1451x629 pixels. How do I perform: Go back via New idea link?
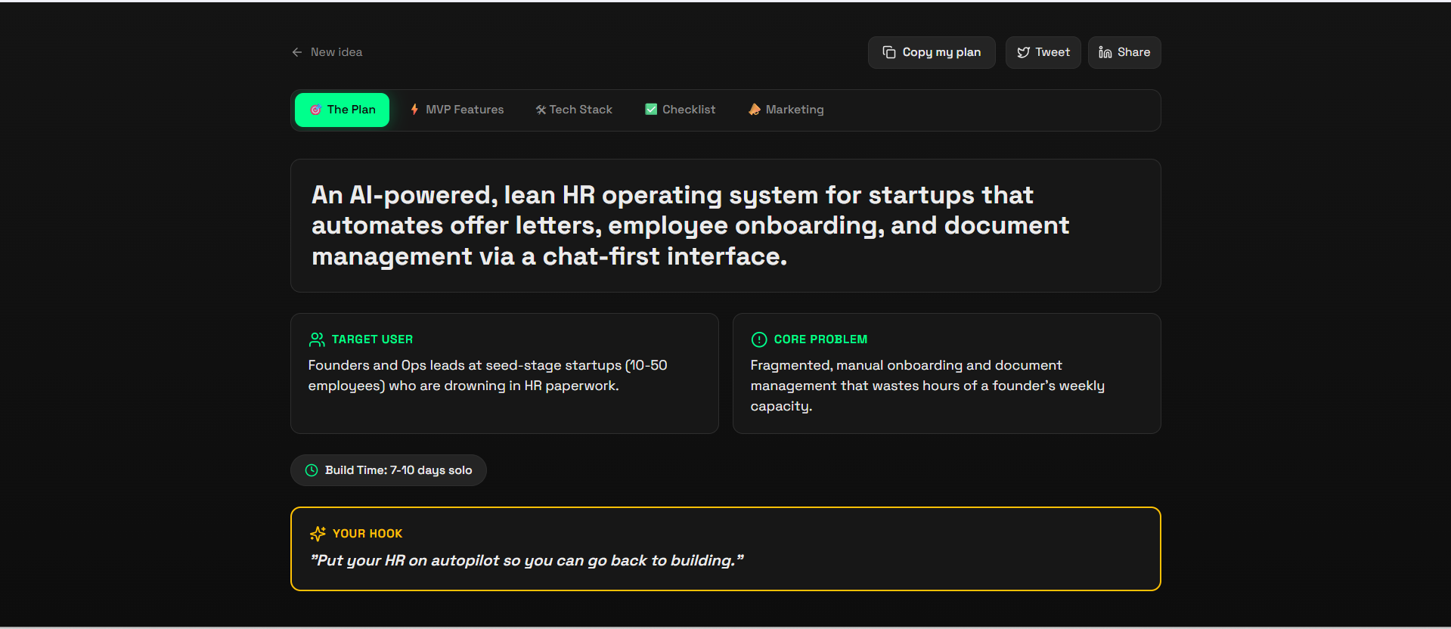click(336, 52)
